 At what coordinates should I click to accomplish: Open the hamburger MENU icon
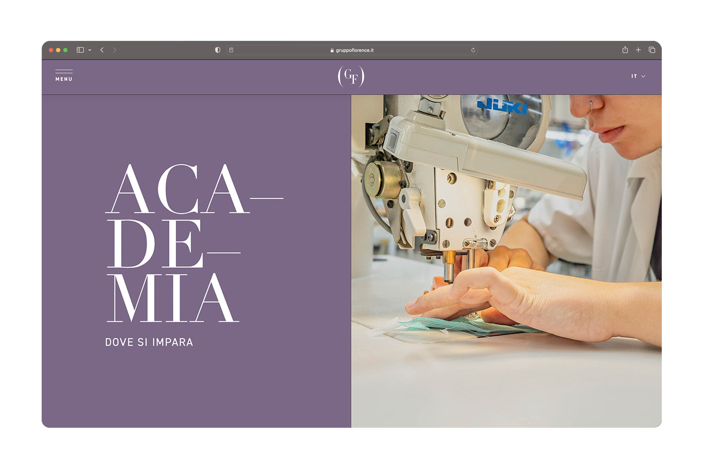pos(64,76)
